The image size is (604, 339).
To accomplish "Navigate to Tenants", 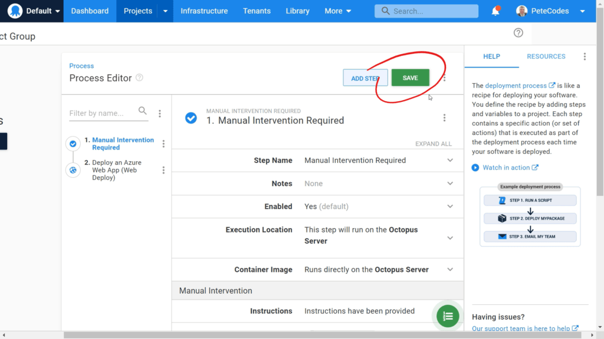I will (x=257, y=11).
